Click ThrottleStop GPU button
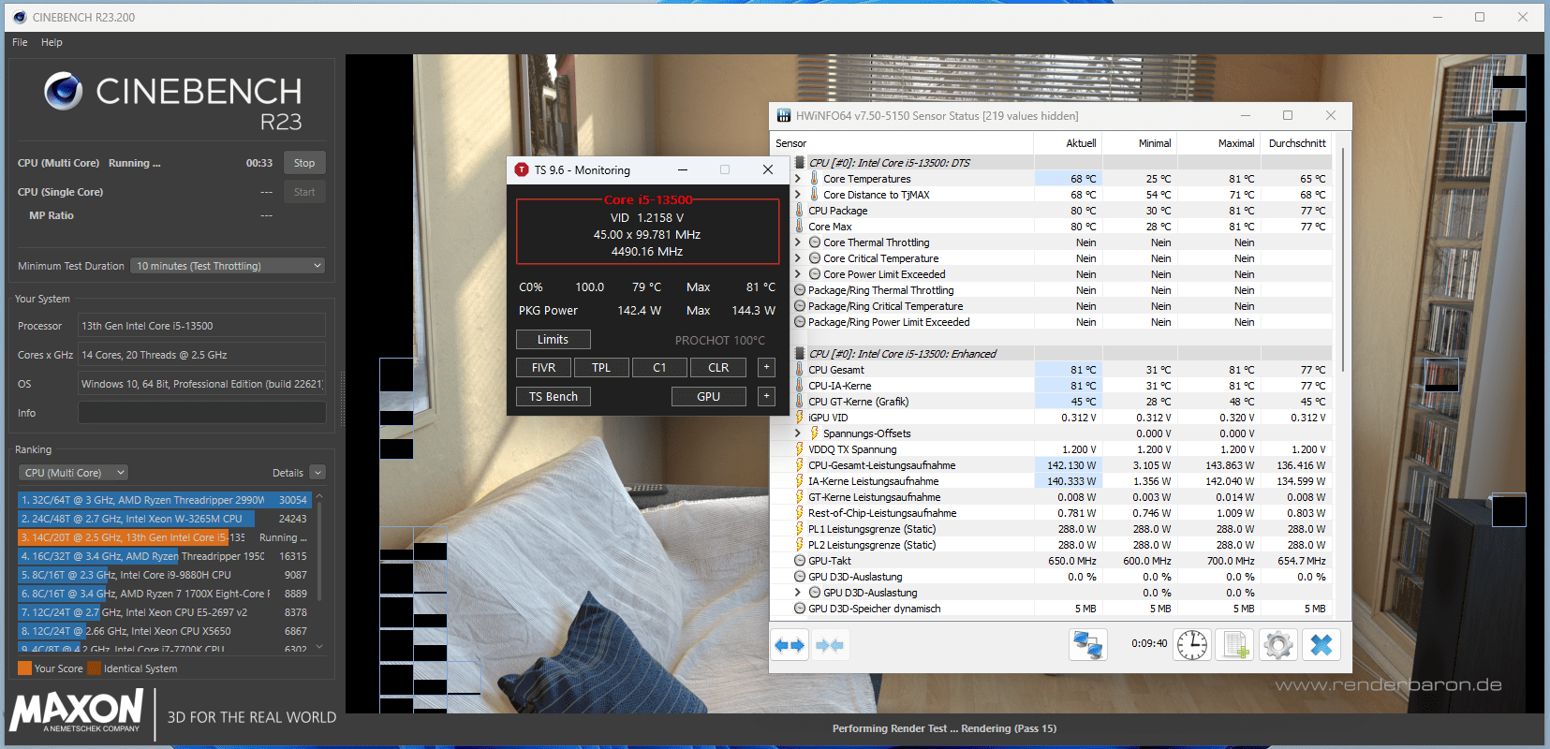The height and width of the screenshot is (749, 1550). click(709, 396)
